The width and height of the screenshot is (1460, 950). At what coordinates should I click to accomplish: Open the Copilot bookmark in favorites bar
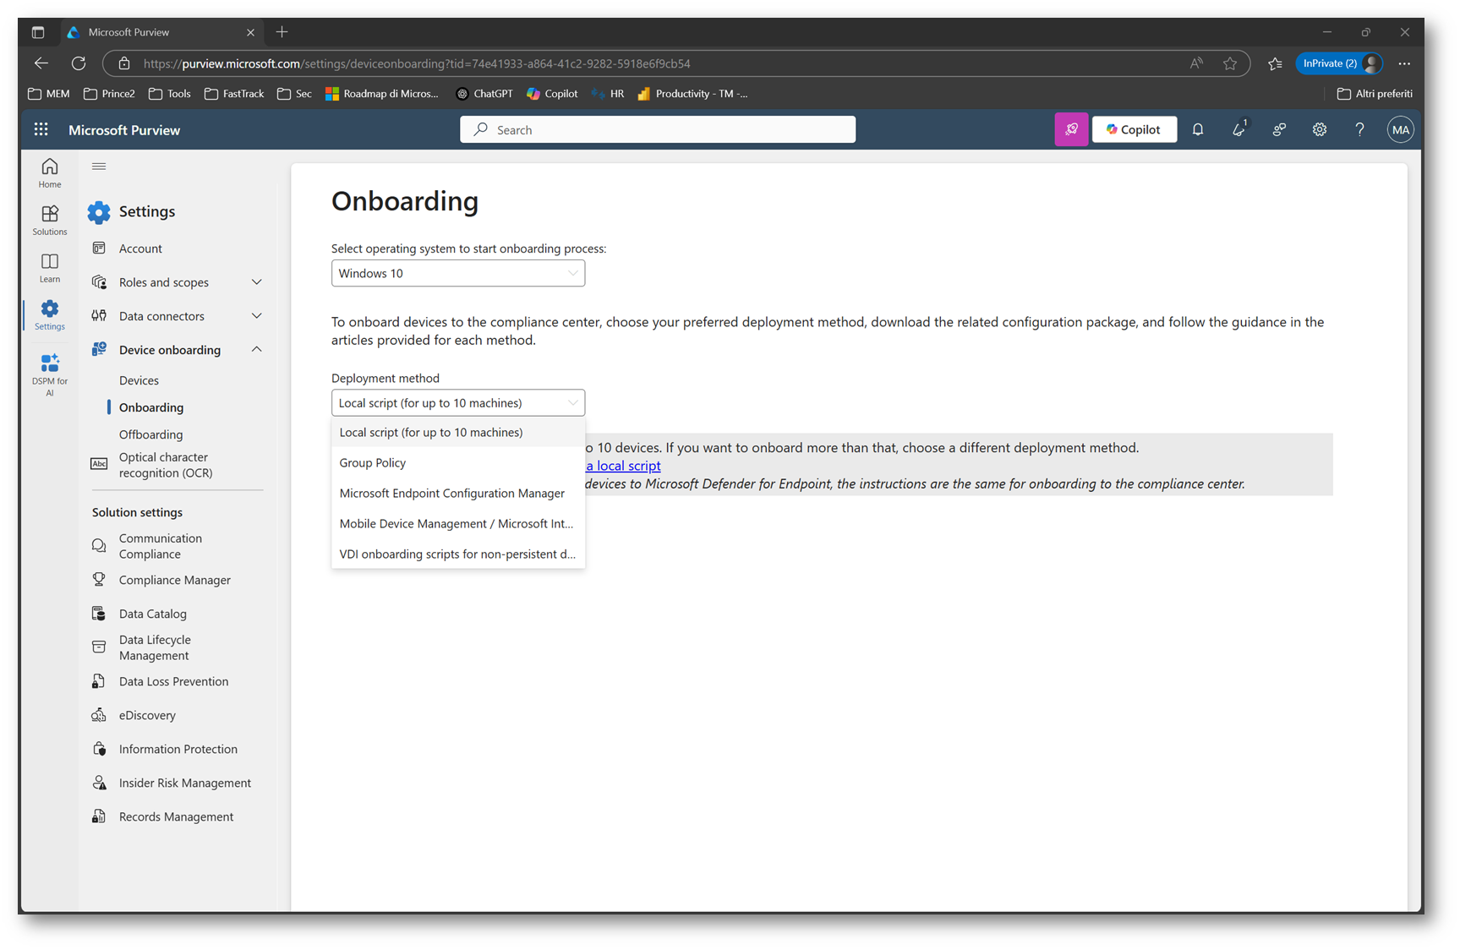[552, 94]
